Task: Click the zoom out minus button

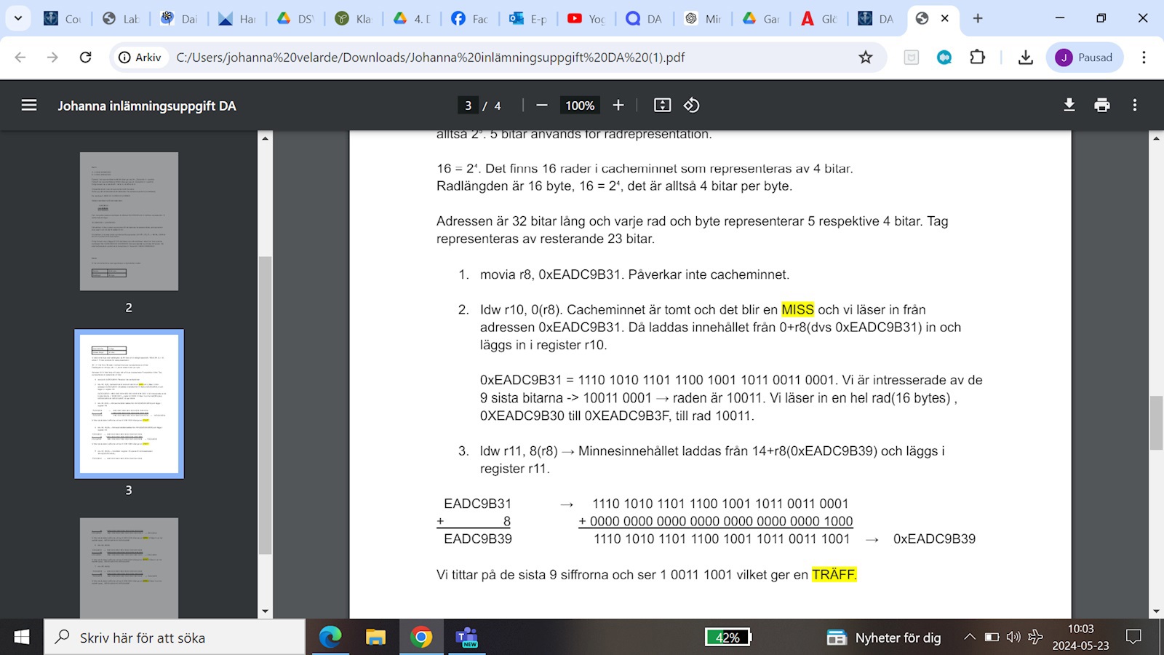Action: pyautogui.click(x=541, y=106)
